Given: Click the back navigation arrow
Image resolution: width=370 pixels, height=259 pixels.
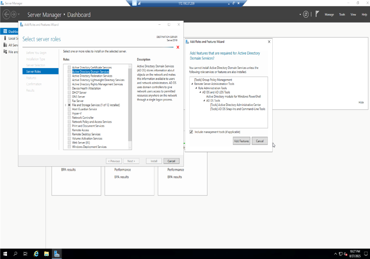Looking at the screenshot, I should point(6,15).
